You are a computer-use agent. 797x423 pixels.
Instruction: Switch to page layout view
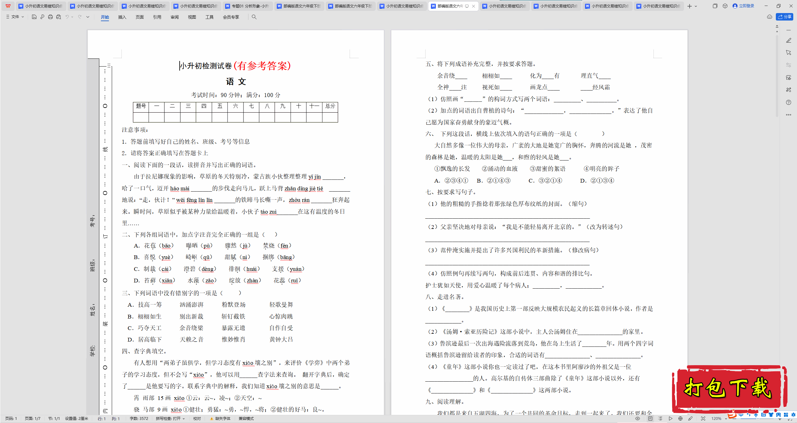650,419
